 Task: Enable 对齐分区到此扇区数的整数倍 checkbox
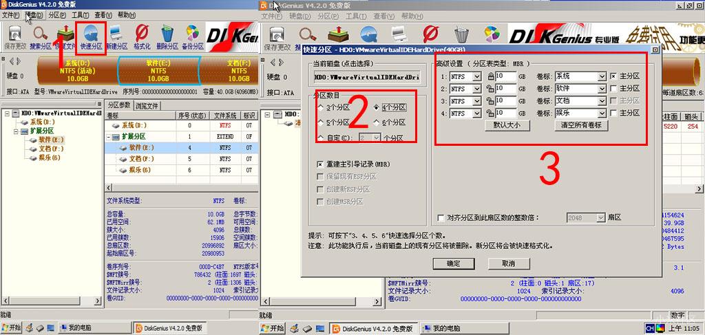coord(441,218)
